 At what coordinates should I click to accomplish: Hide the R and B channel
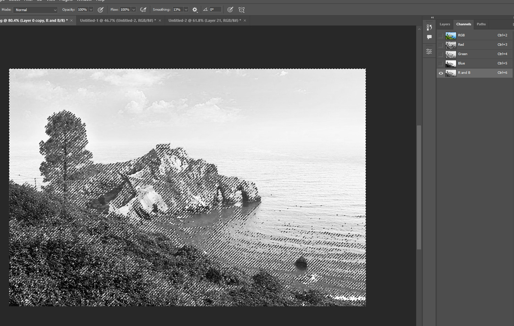(441, 73)
